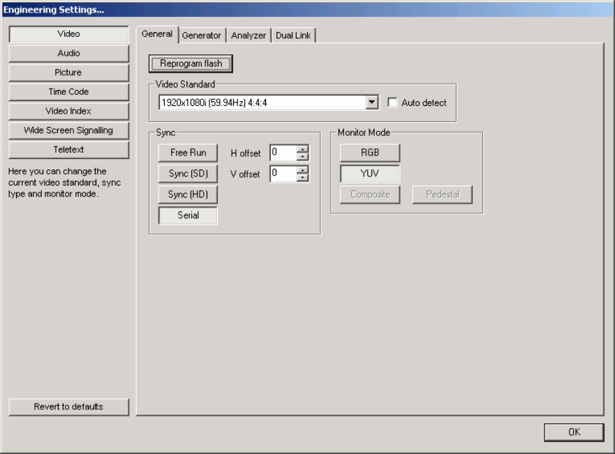The image size is (615, 454).
Task: Open the Teletext settings section
Action: 68,149
